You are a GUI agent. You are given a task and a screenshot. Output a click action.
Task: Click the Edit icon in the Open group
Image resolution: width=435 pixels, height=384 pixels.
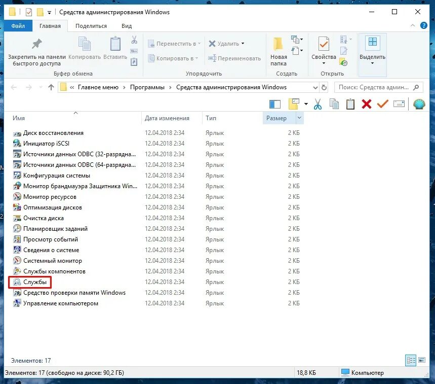tap(343, 51)
